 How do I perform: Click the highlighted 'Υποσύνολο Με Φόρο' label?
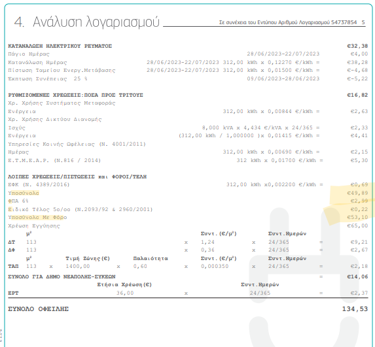[37, 218]
